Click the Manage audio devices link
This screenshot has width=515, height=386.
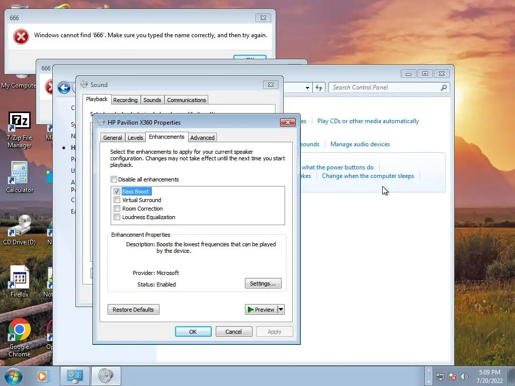pos(360,144)
